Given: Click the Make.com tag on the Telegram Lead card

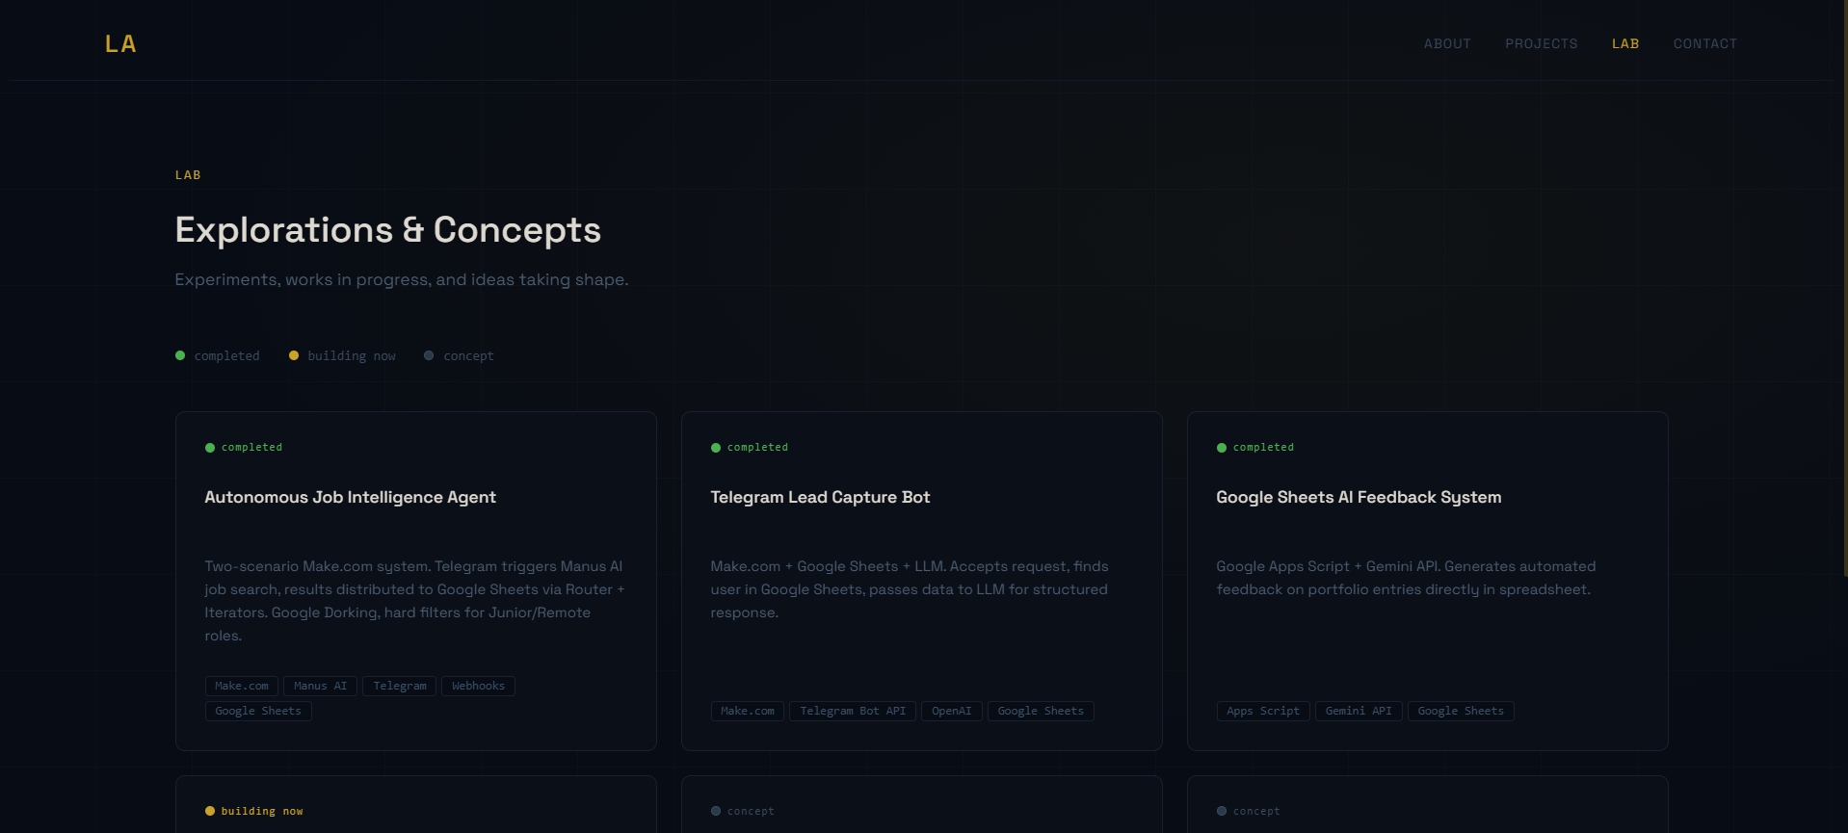Looking at the screenshot, I should (748, 711).
